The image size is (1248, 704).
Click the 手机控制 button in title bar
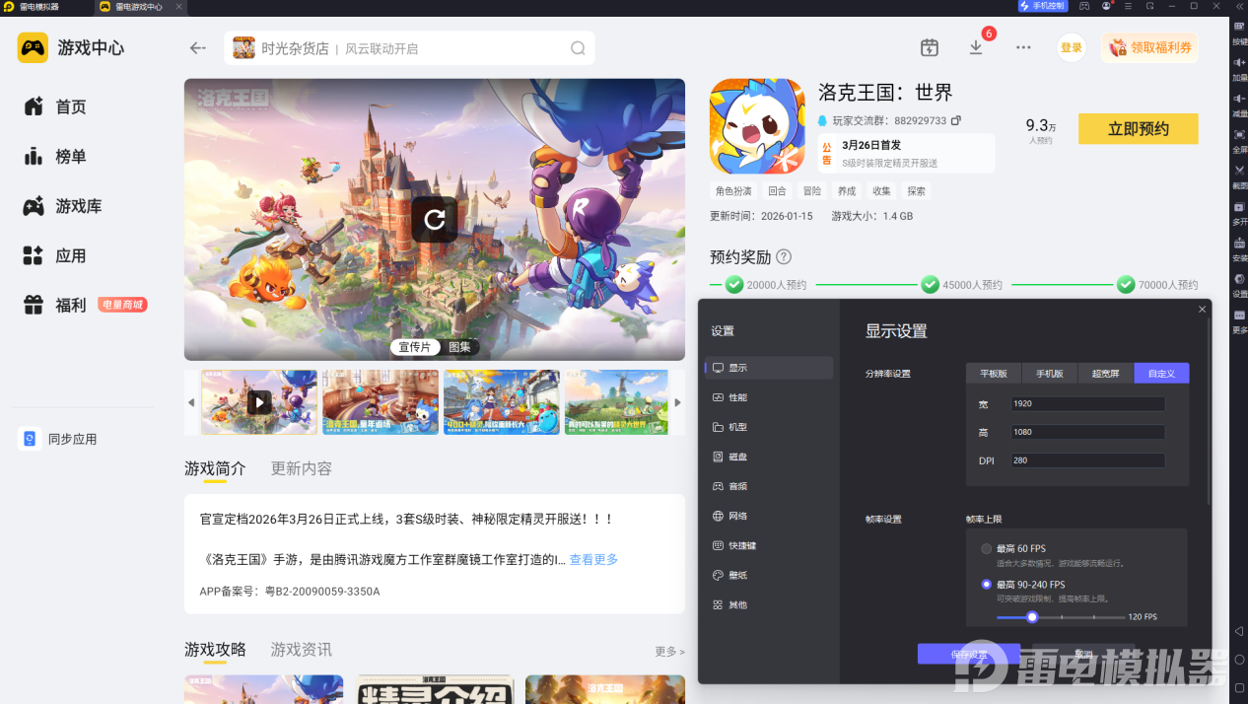tap(1042, 6)
